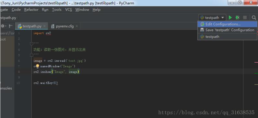Viewport: 258px width, 118px height.
Task: Click the collapse/hide project panel icon
Action: 11,26
